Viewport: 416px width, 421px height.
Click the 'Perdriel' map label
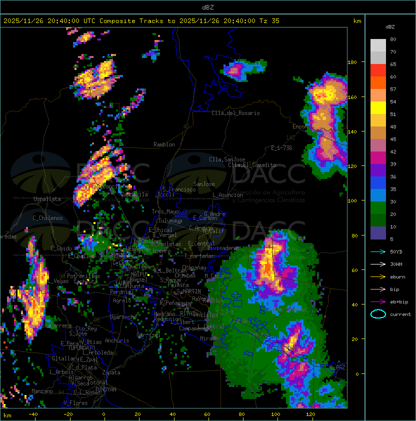coord(122,292)
